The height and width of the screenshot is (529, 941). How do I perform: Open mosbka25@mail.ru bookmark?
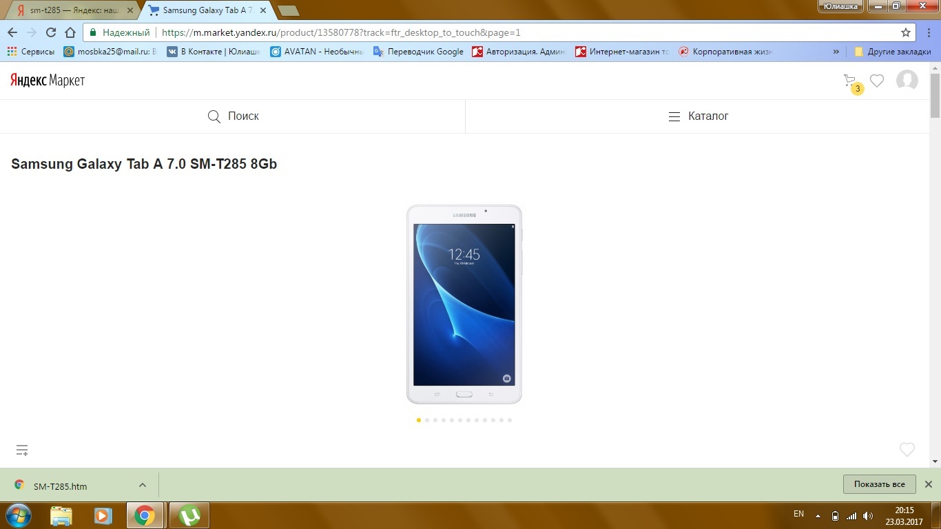click(110, 52)
